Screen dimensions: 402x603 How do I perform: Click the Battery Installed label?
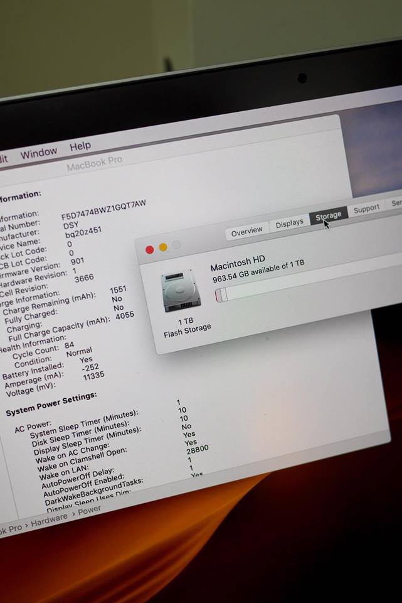33,371
